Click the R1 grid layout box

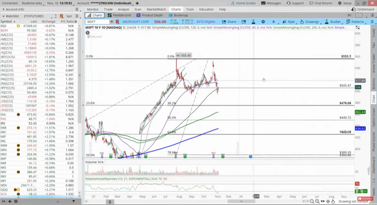359,15
